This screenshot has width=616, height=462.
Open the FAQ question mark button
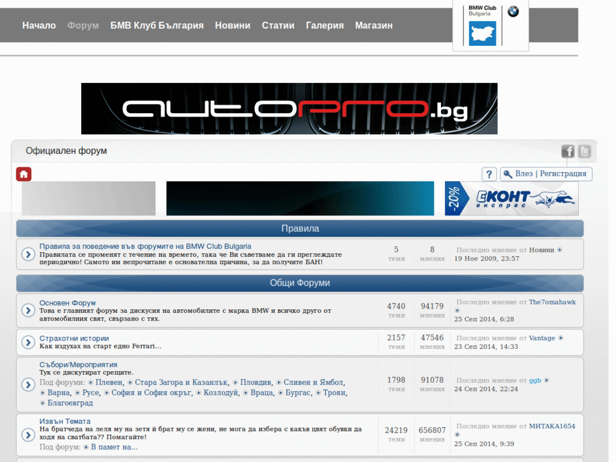click(x=489, y=174)
